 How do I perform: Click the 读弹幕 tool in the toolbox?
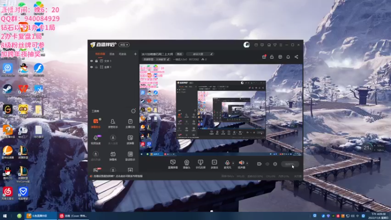(x=130, y=140)
